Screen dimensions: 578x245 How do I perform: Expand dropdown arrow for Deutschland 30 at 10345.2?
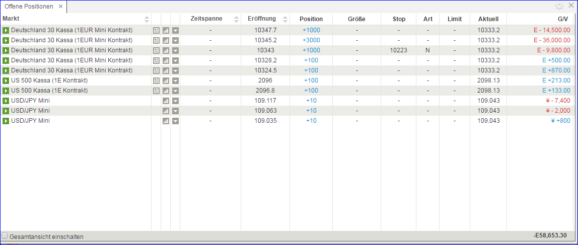click(175, 40)
